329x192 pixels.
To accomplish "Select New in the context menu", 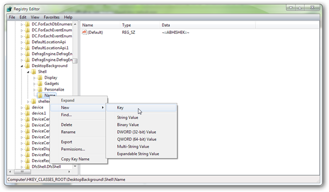I will point(78,108).
